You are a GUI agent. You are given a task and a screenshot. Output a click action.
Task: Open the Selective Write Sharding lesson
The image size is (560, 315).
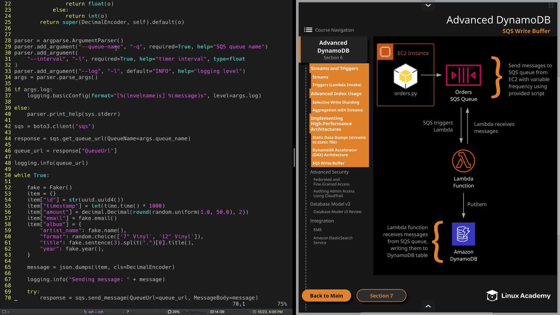(335, 102)
